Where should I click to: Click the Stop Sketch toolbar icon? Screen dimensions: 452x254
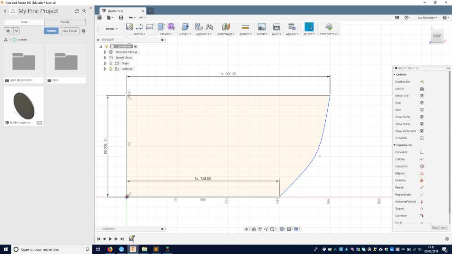coord(329,27)
